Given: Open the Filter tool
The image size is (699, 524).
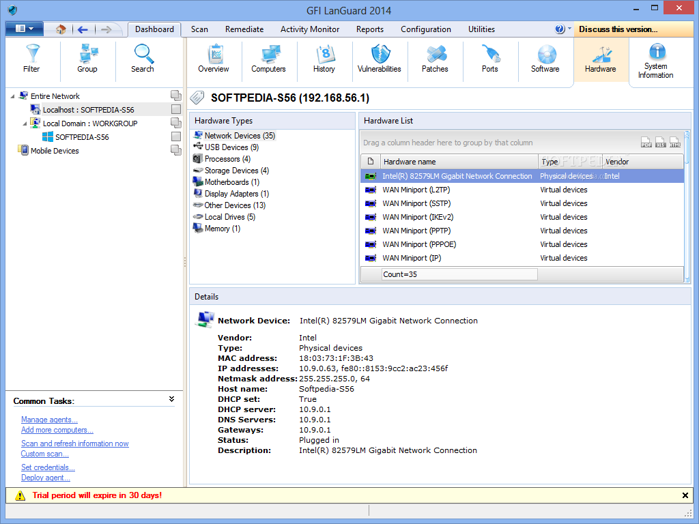Looking at the screenshot, I should [32, 59].
